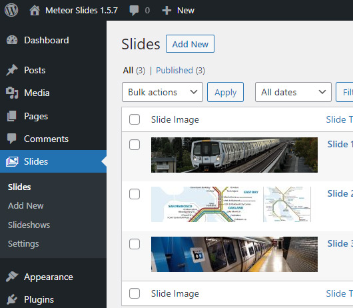Click the Pages icon in sidebar

tap(12, 116)
